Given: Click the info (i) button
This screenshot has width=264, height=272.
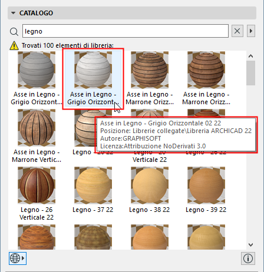Looking at the screenshot, I should click(248, 258).
